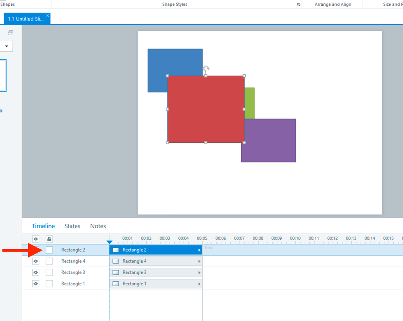Click the playhead marker on the timeline
This screenshot has width=403, height=321.
109,242
